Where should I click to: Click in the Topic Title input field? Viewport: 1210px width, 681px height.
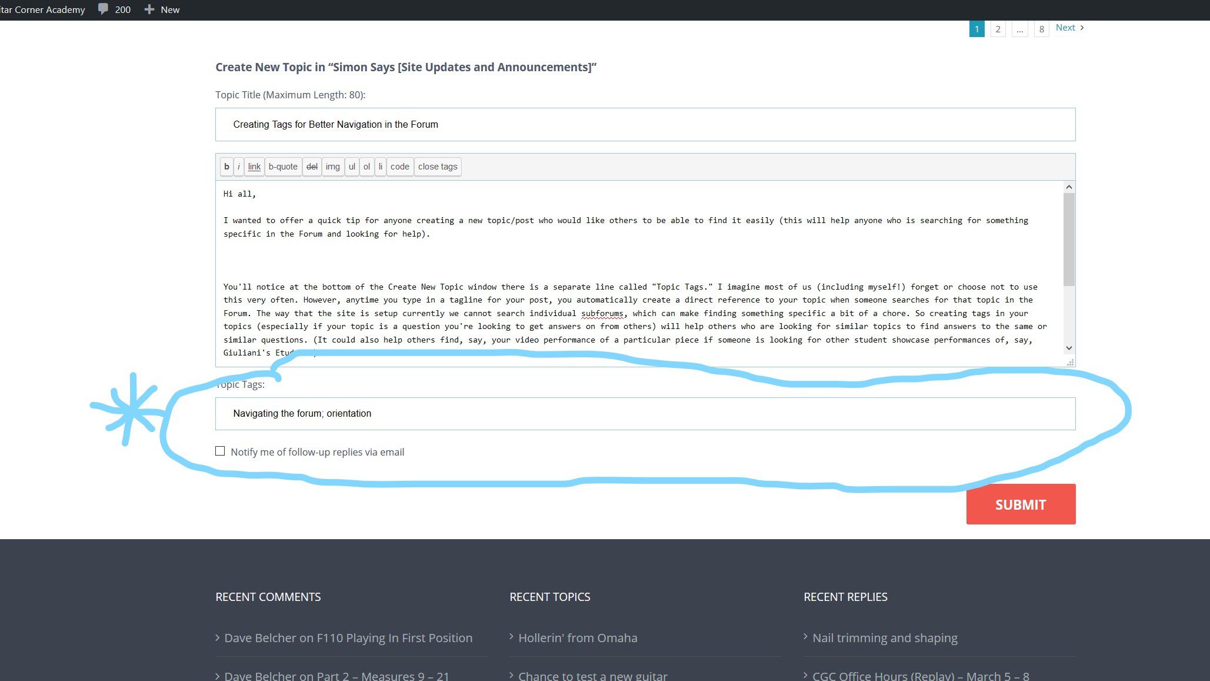(645, 124)
